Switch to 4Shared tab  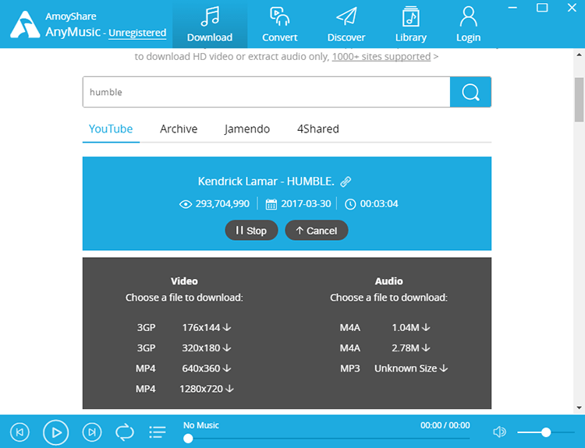pos(318,129)
